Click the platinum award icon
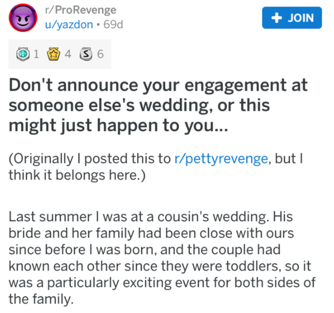334x313 pixels. [x=22, y=53]
